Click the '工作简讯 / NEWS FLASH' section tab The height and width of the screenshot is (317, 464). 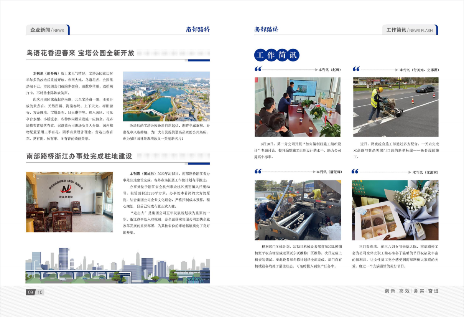tap(410, 30)
